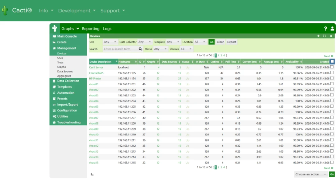Open Data Sources under Management
The height and width of the screenshot is (179, 336).
pos(65,71)
